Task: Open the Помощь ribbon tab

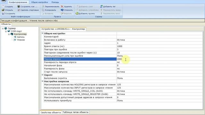Action: 55,2
